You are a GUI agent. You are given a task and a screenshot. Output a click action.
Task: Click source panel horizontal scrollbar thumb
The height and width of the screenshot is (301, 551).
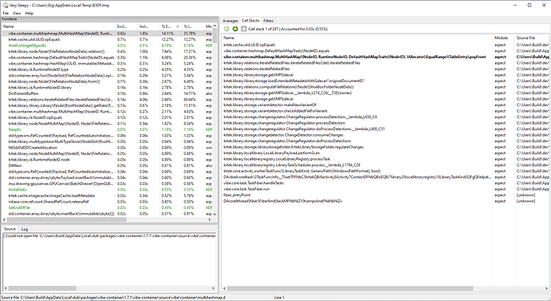(43, 288)
